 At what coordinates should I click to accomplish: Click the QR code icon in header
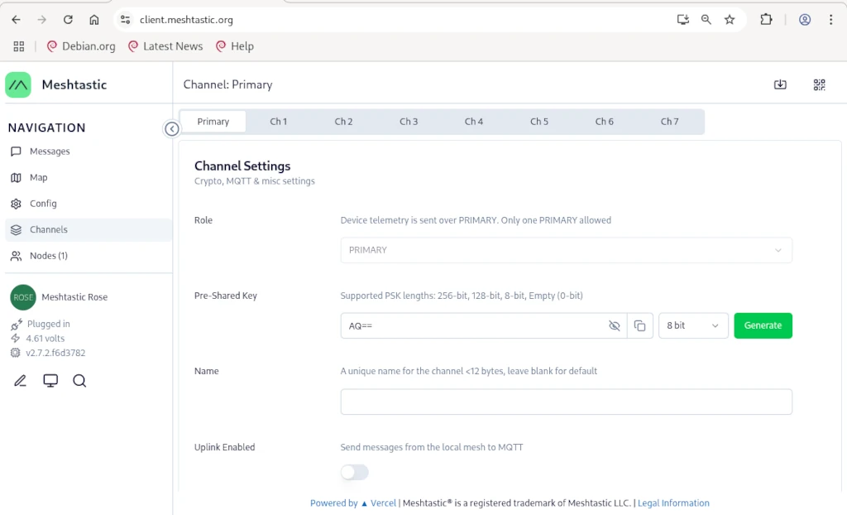tap(819, 84)
